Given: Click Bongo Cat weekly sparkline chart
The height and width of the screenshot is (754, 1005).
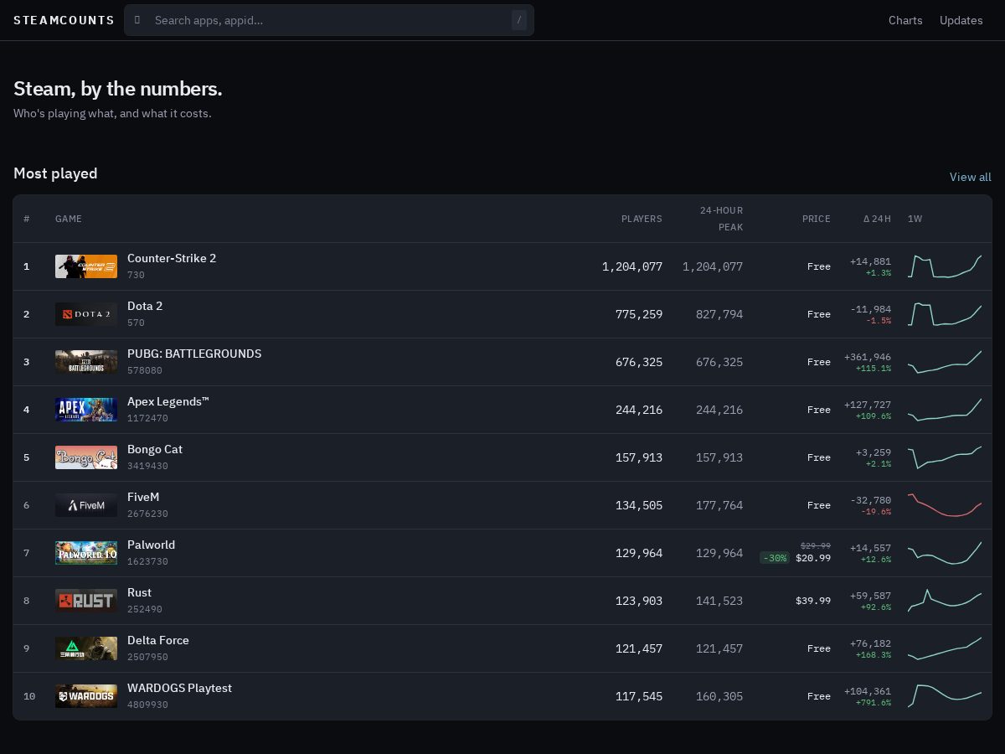Looking at the screenshot, I should (x=945, y=457).
